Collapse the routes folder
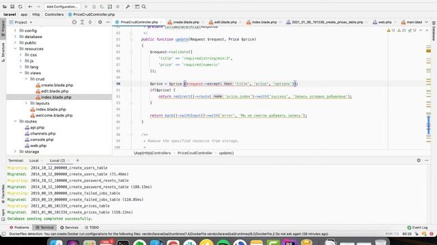This screenshot has height=245, width=437. pyautogui.click(x=15, y=121)
